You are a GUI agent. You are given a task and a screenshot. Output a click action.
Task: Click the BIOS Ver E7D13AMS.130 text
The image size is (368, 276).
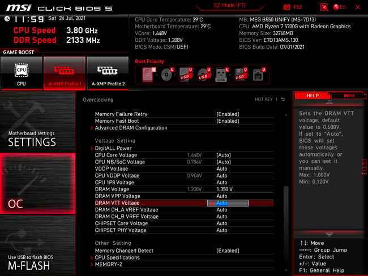(x=268, y=40)
